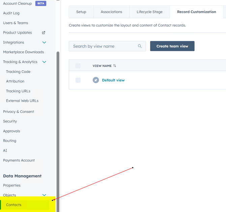
Task: Open Tracking Code in the sidebar
Action: click(x=18, y=72)
